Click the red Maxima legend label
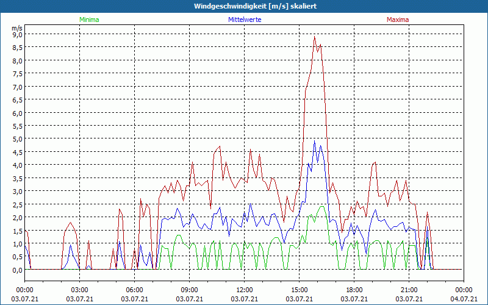The height and width of the screenshot is (305, 488). point(398,20)
